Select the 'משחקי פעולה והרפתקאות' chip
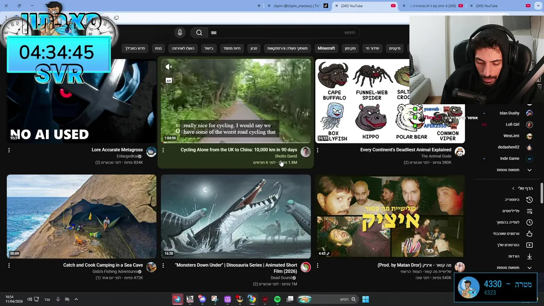Screen dimensions: 544x306 287,48
